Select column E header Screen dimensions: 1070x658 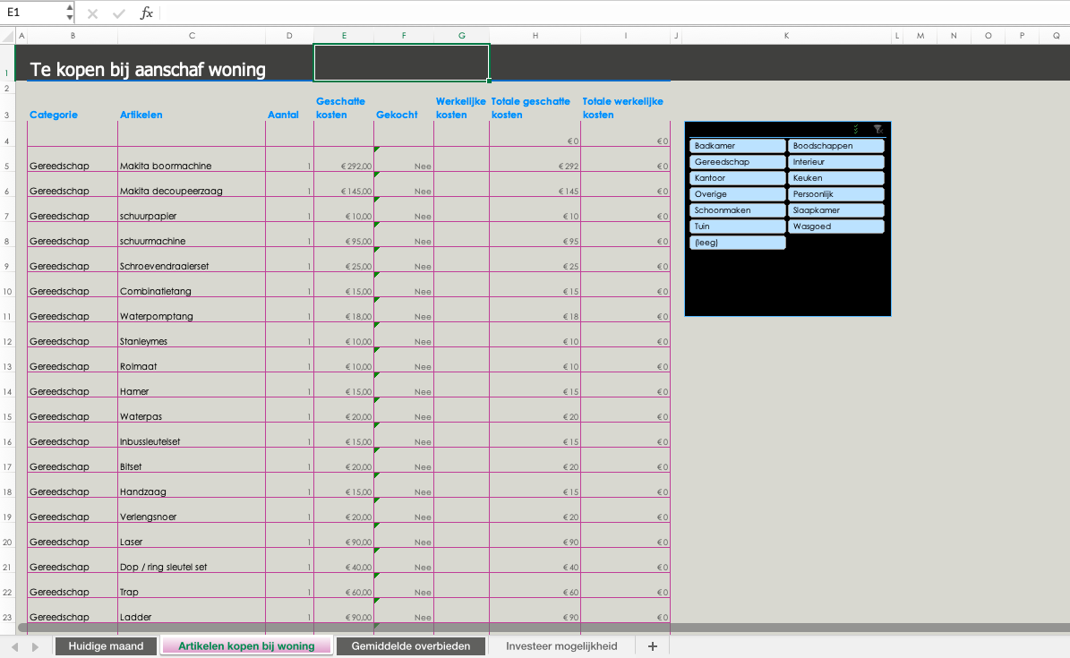coord(344,36)
